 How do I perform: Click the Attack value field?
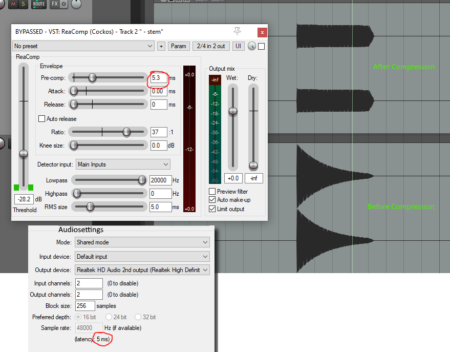[159, 91]
